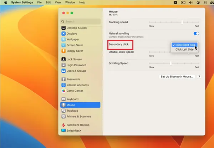Screen dimensions: 214x148
Task: Click into the Search field
Action: 80,21
